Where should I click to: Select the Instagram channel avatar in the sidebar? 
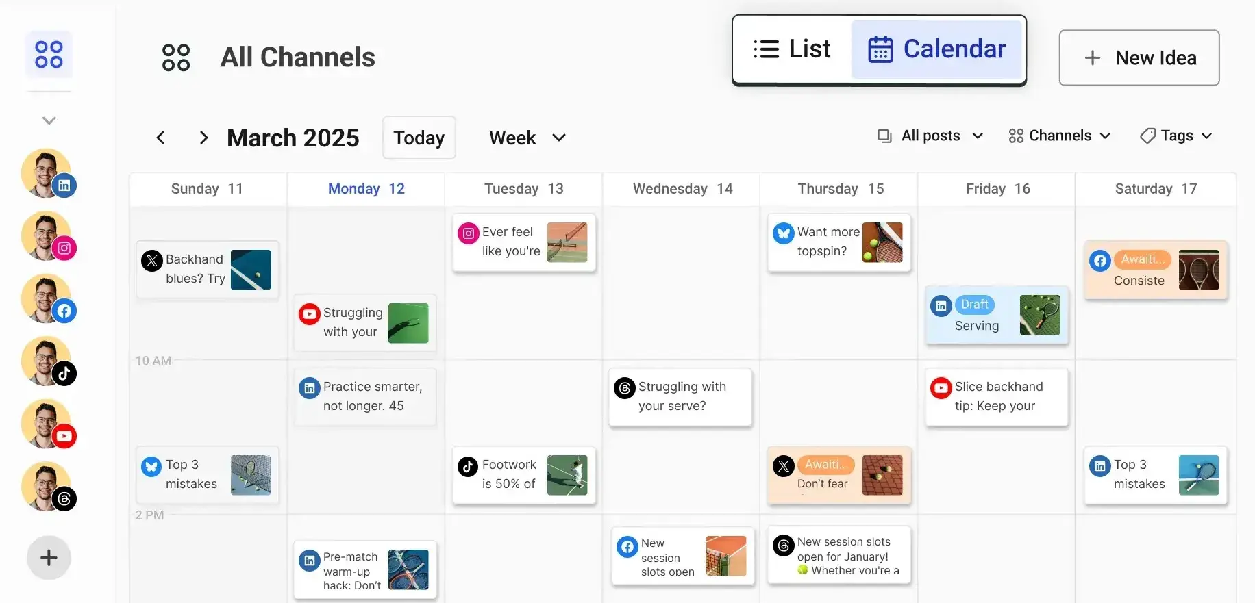click(x=48, y=236)
